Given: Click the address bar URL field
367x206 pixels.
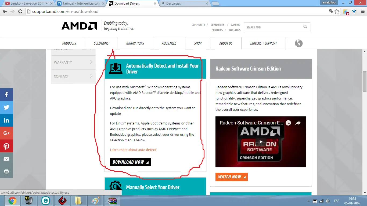Looking at the screenshot, I should (x=177, y=12).
